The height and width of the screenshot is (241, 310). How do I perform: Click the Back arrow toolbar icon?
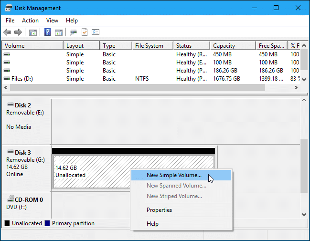[x=7, y=32]
